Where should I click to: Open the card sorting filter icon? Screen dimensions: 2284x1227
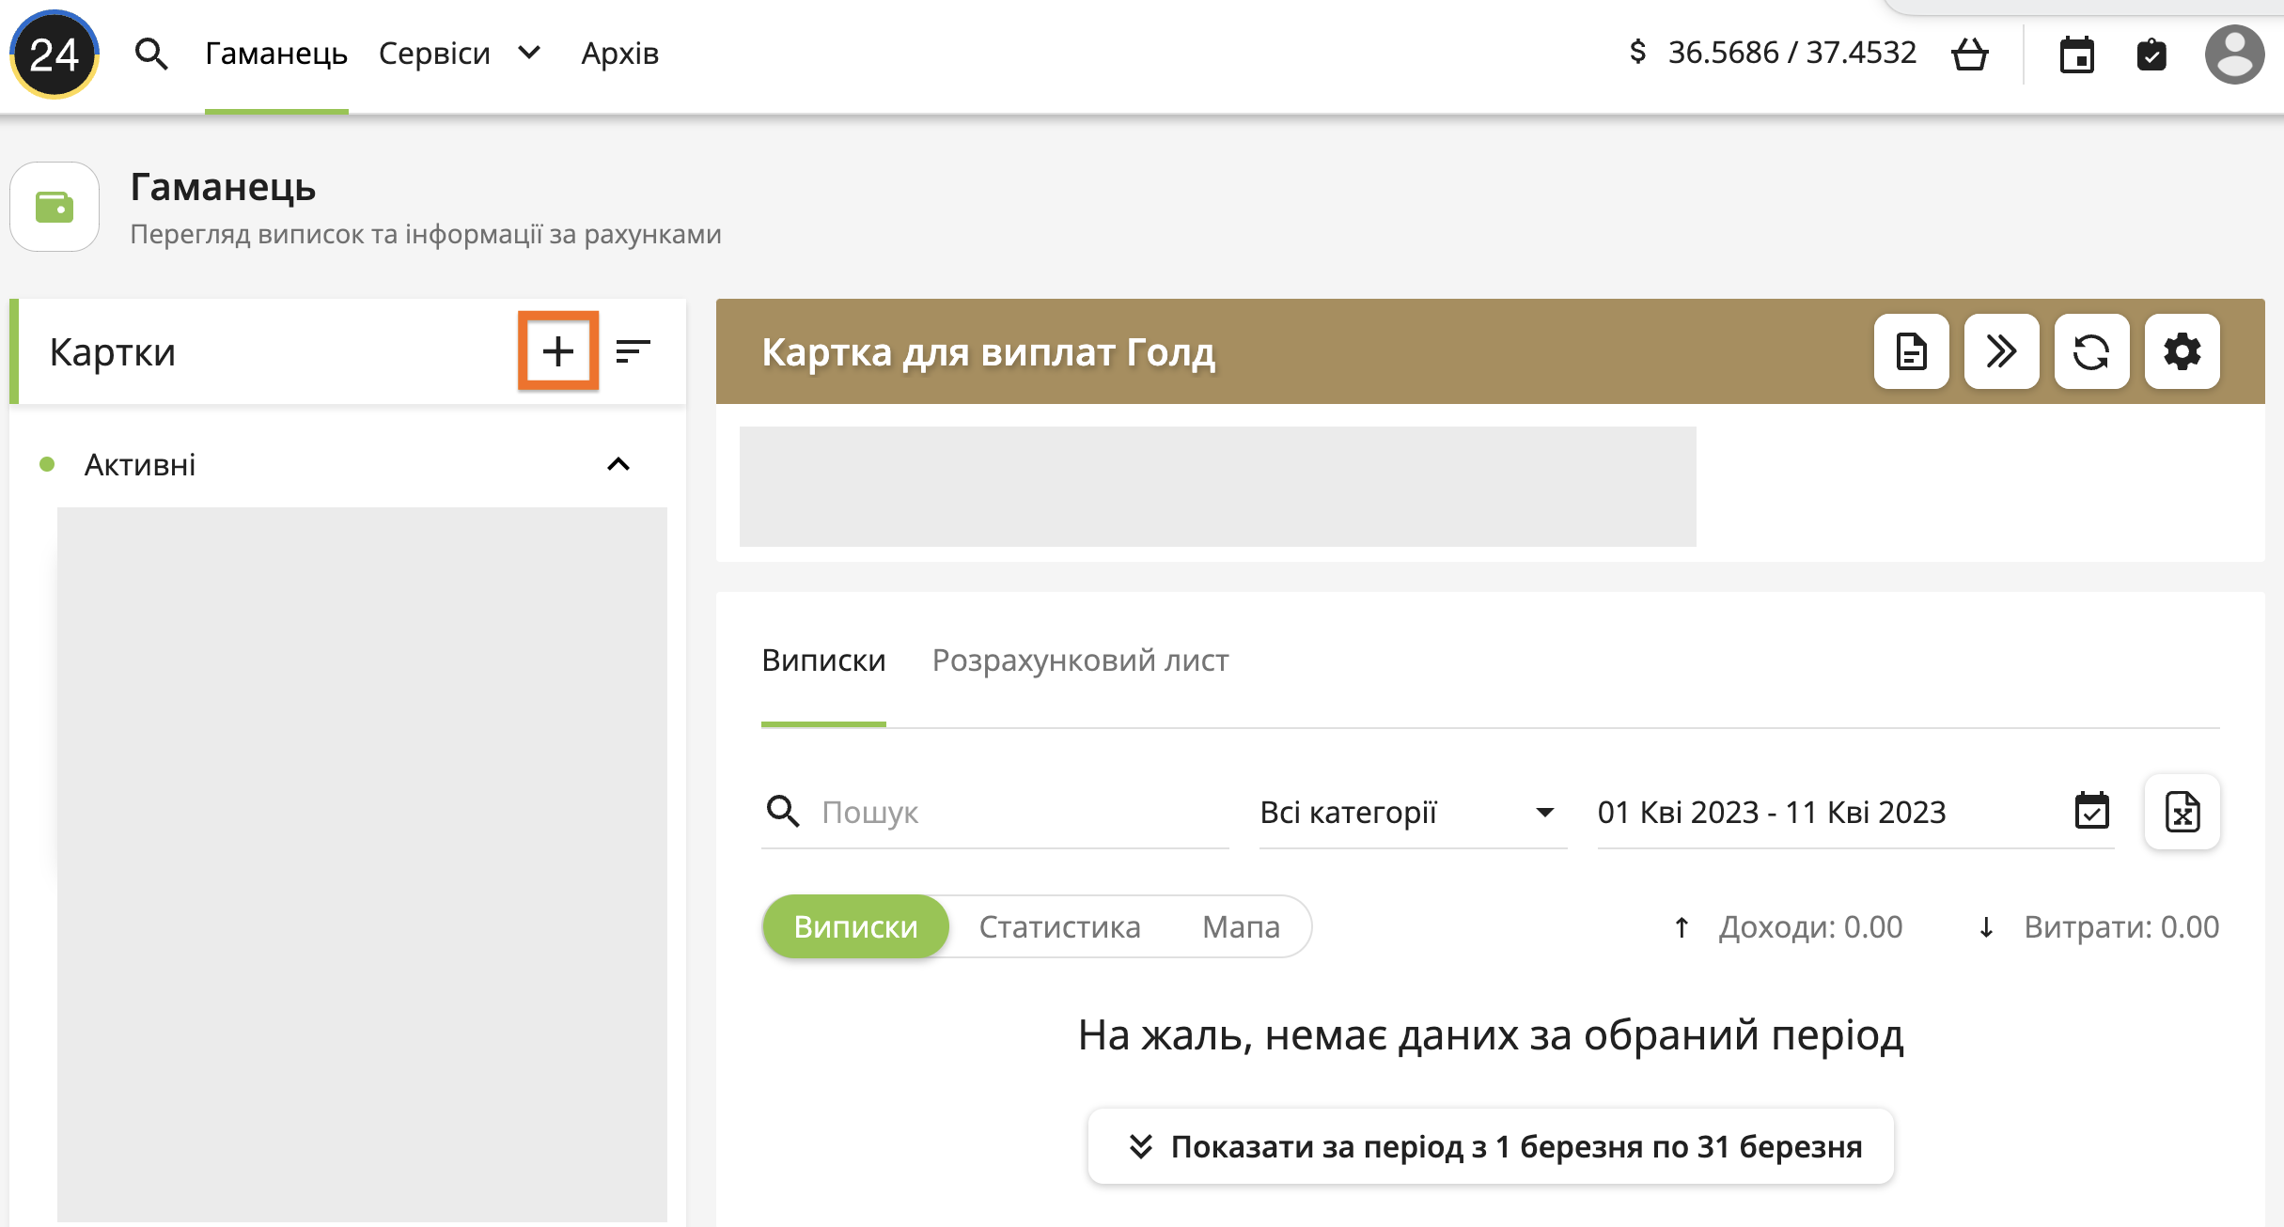coord(633,351)
